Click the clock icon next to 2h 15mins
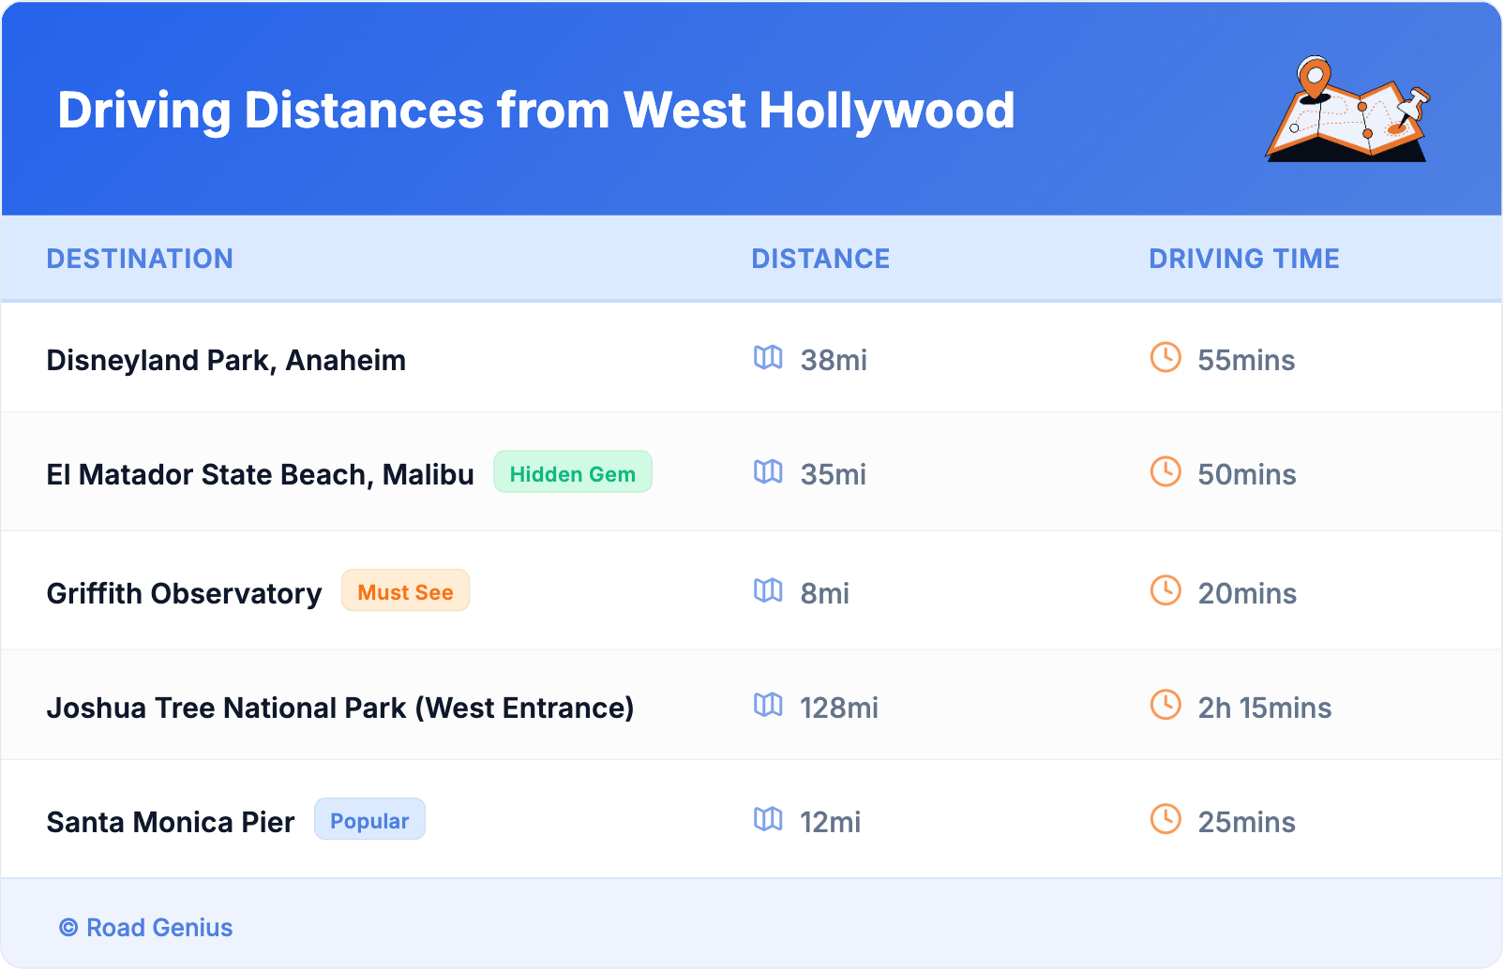Screen dimensions: 1504x969 [x=1166, y=706]
